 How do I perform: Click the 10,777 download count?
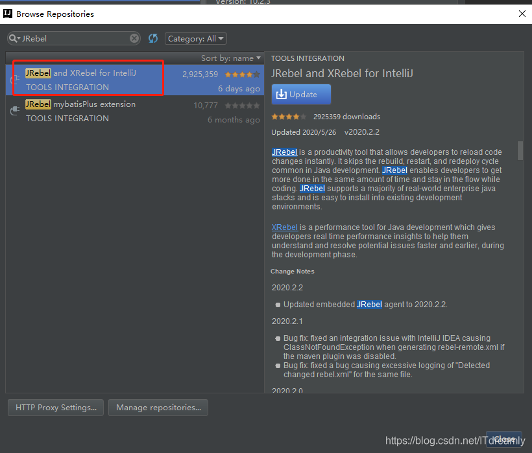[206, 106]
